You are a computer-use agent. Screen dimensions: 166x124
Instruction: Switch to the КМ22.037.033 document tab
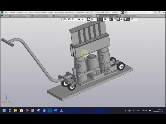point(41,16)
